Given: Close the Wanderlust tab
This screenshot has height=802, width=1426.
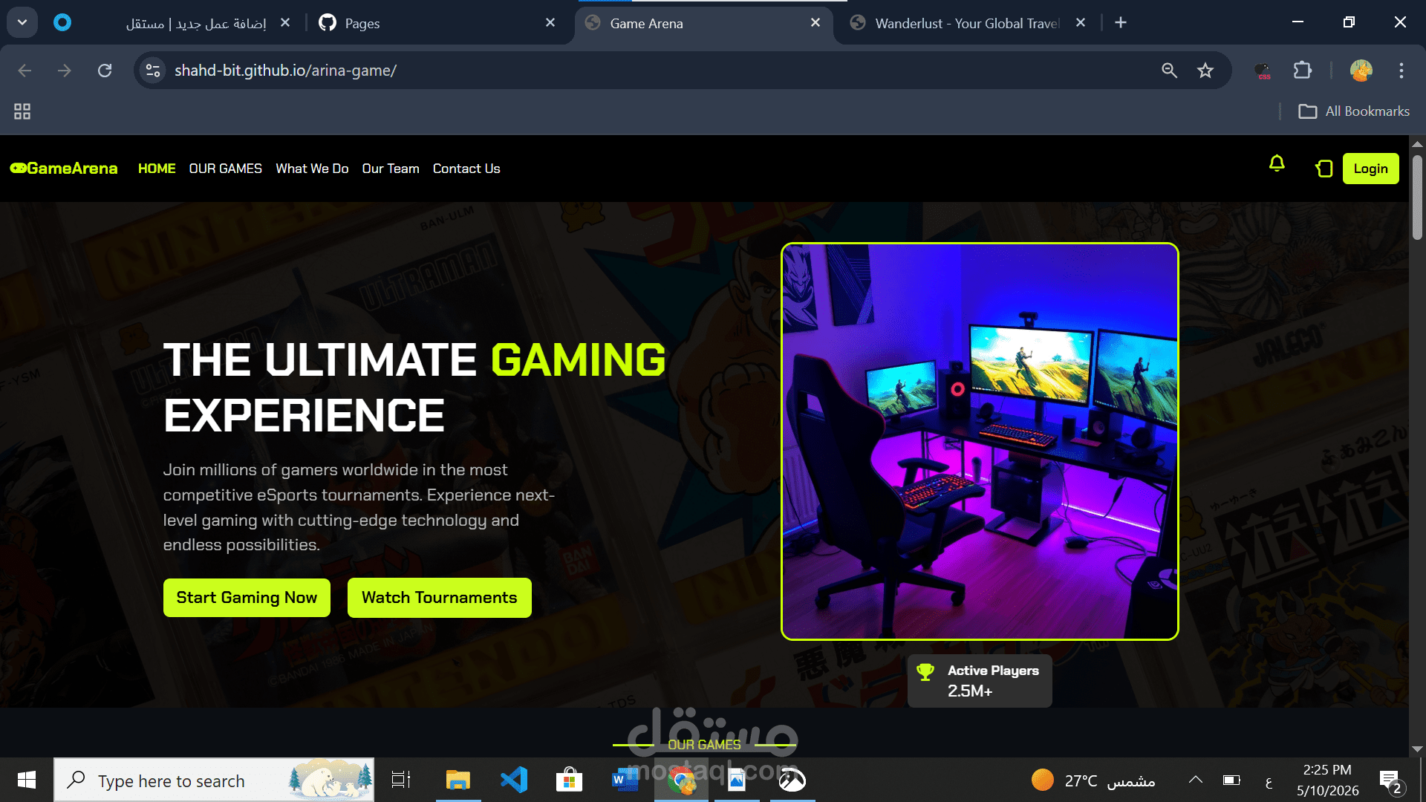Looking at the screenshot, I should 1081,23.
